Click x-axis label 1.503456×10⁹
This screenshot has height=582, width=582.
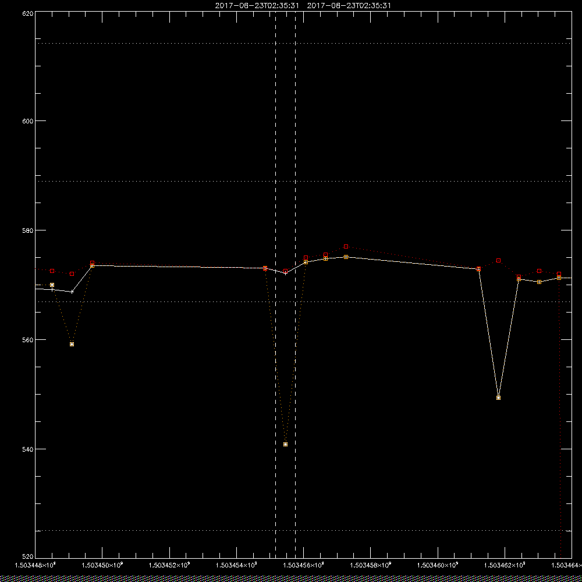pos(304,565)
